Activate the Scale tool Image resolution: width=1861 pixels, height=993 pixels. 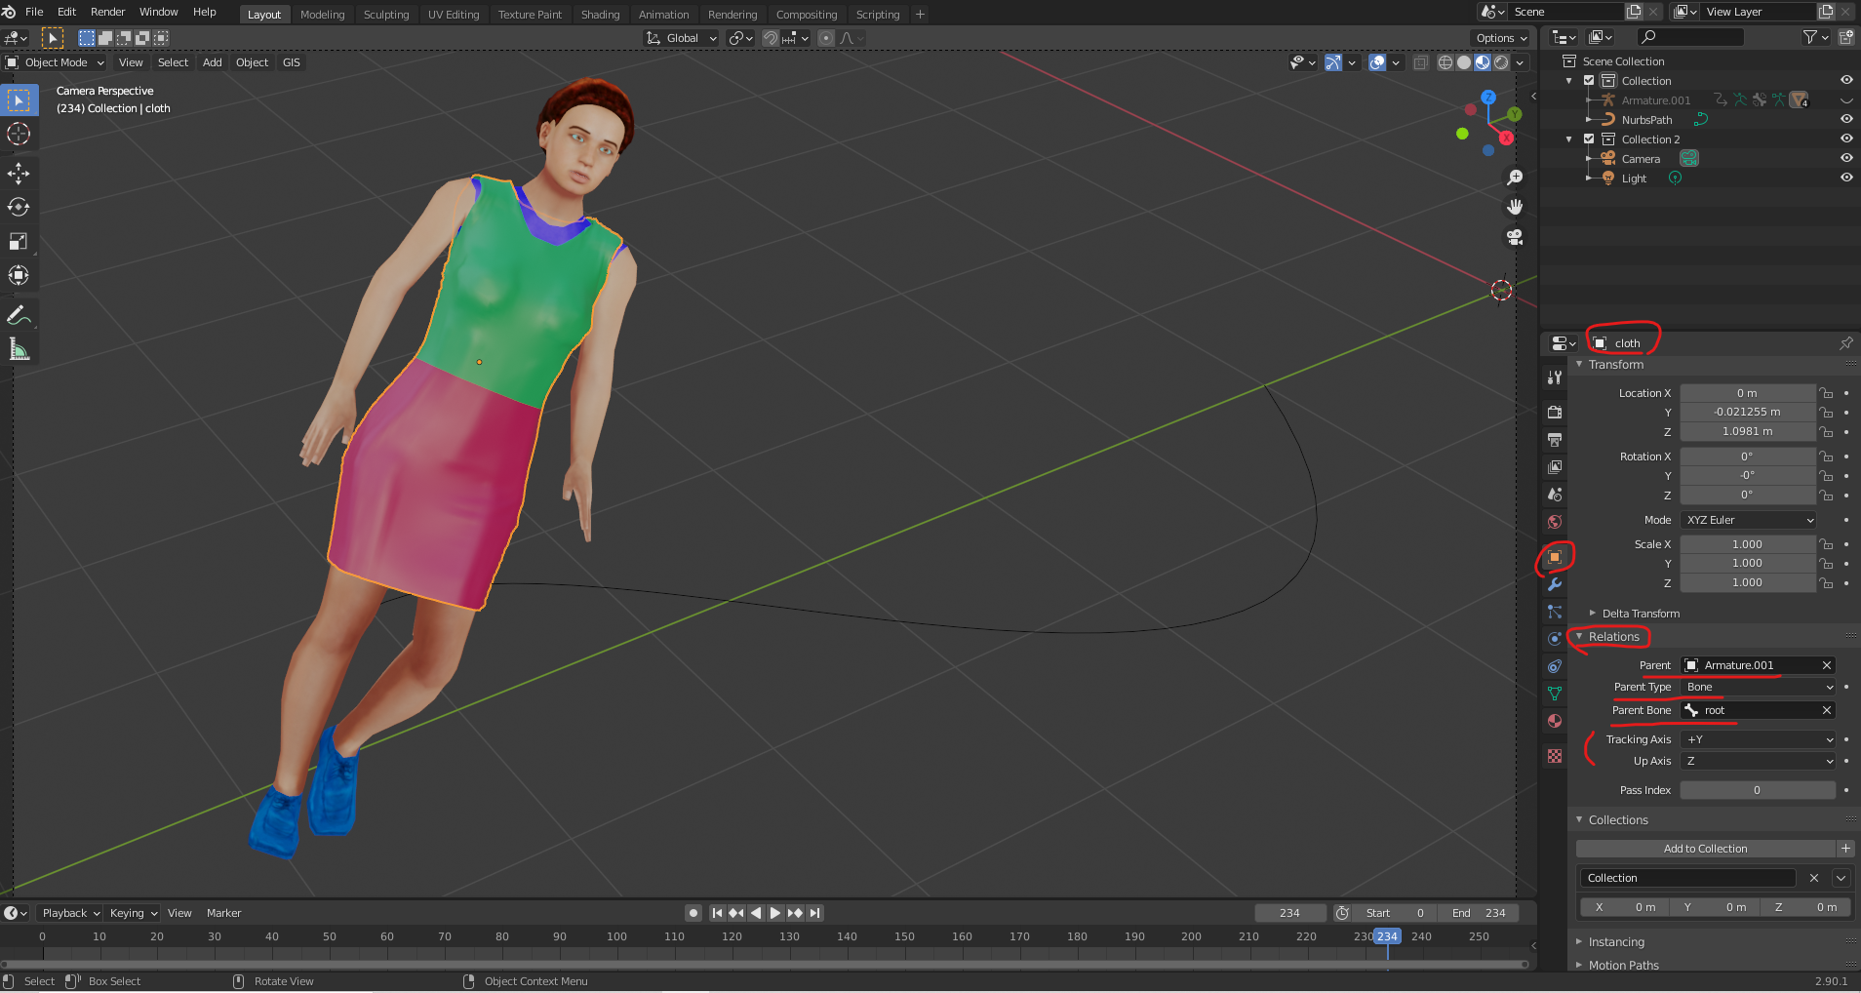pos(19,241)
